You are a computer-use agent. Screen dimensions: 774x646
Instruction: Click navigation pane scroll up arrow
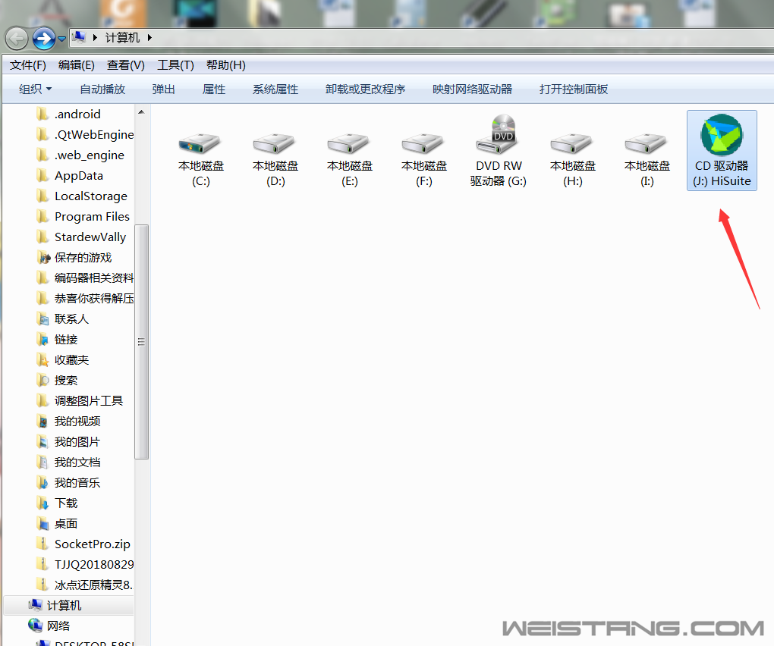coord(141,112)
